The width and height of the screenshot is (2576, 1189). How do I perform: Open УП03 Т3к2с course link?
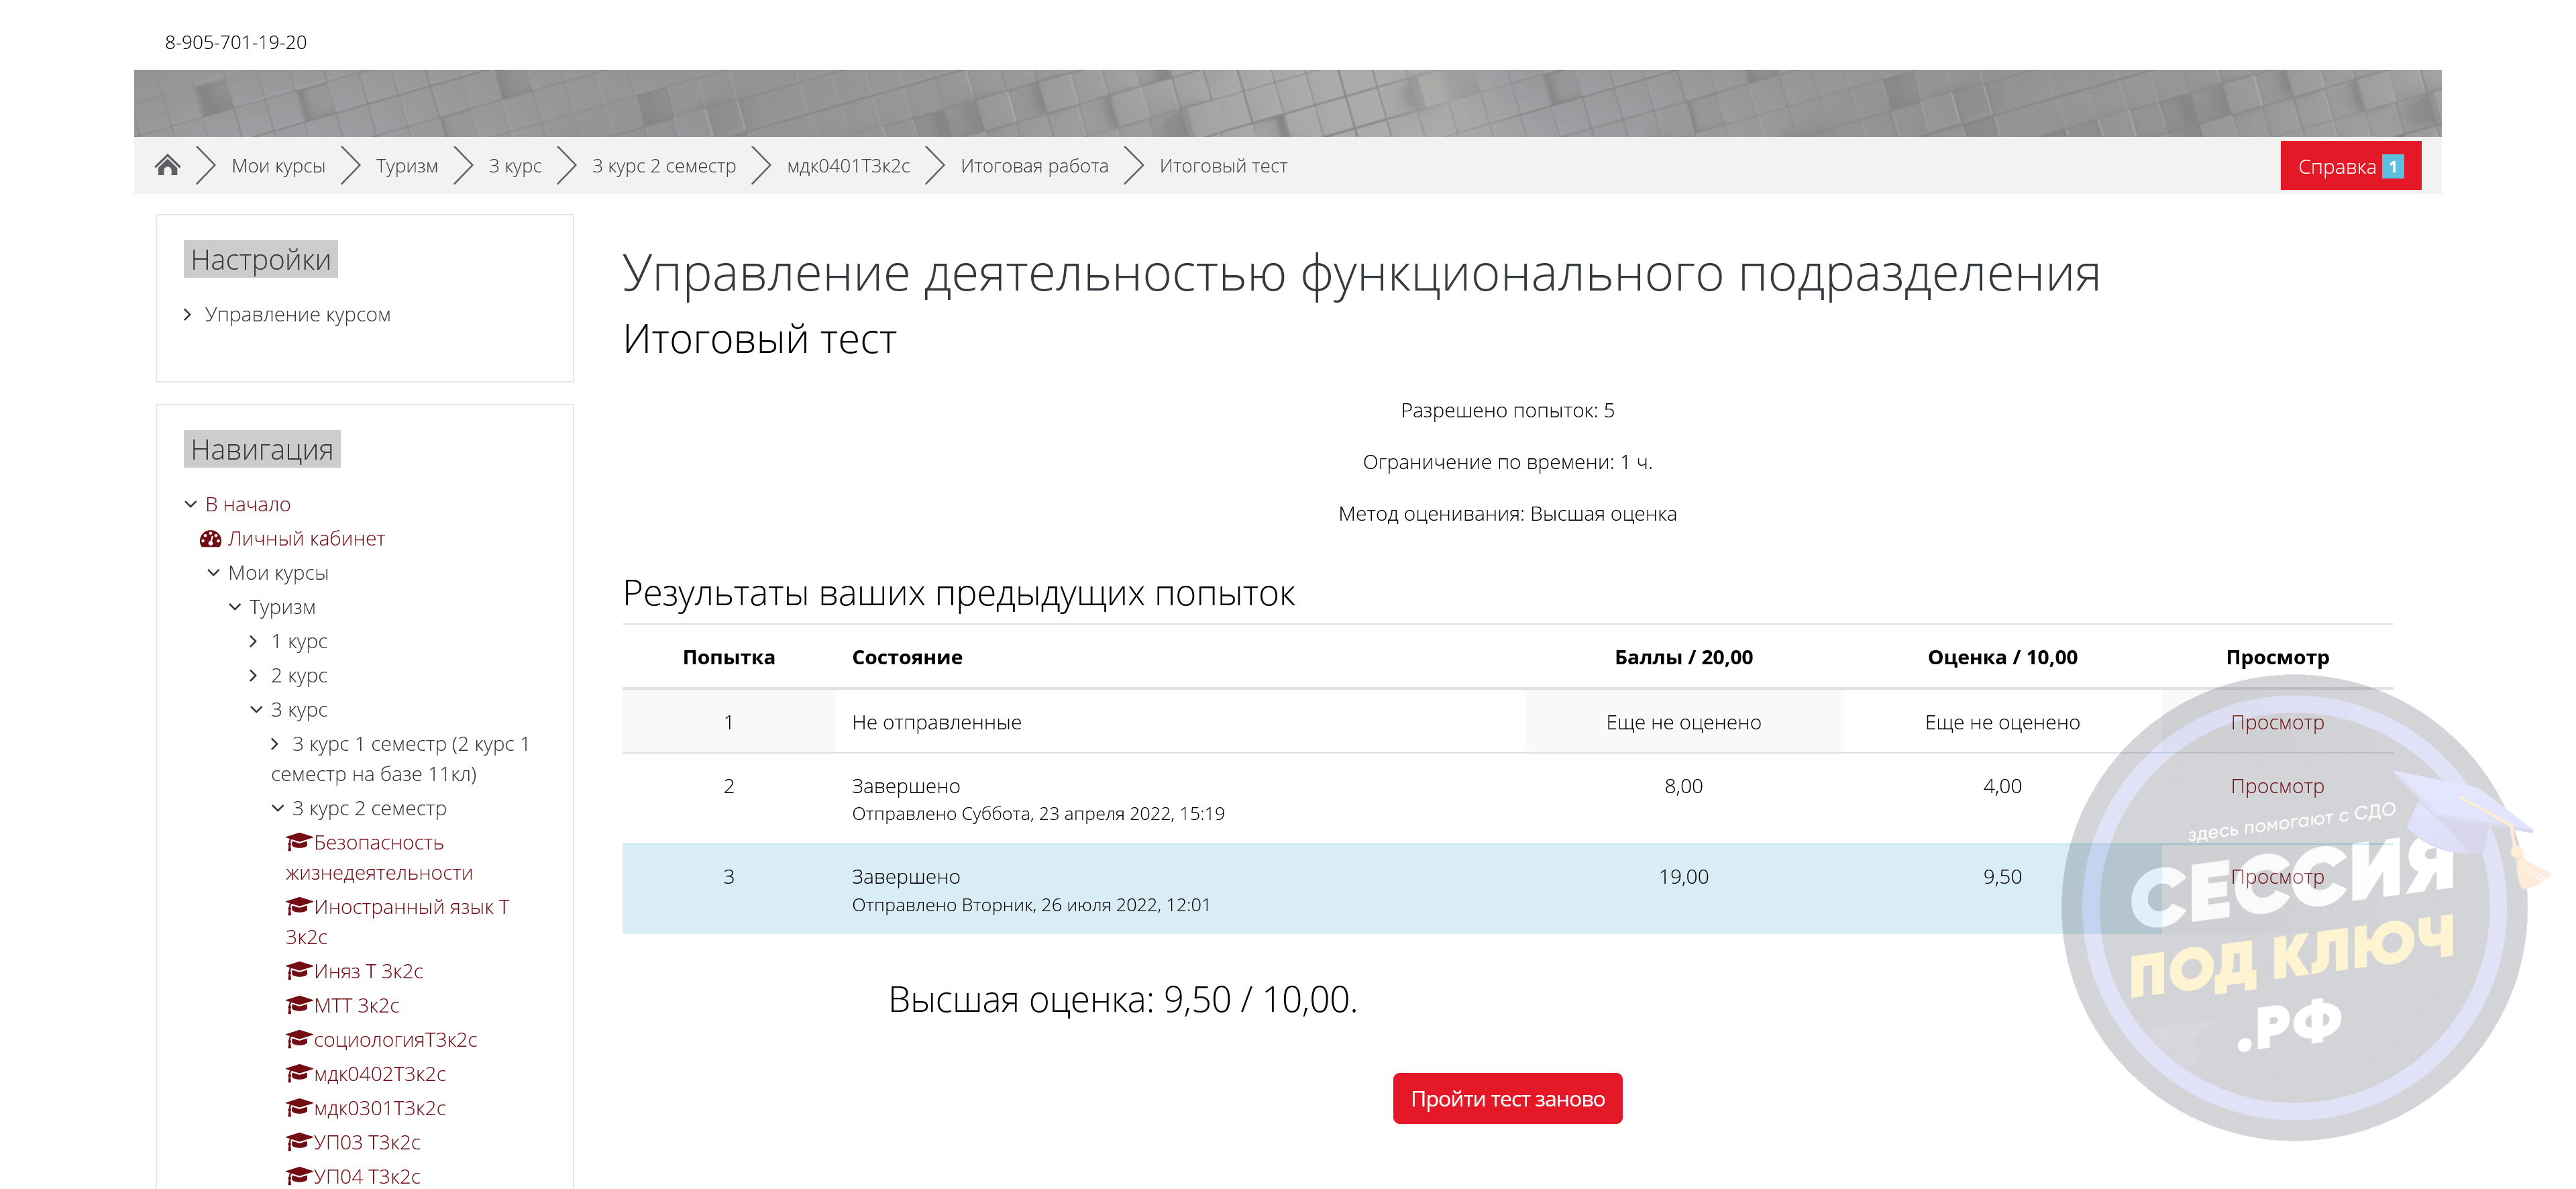(x=366, y=1142)
